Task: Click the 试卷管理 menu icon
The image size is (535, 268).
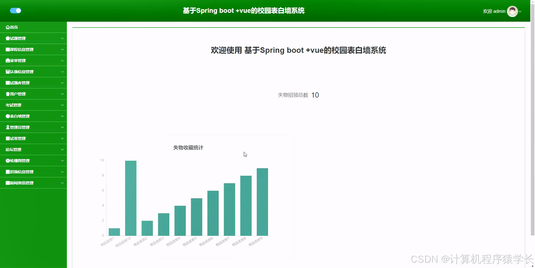Action: [8, 138]
